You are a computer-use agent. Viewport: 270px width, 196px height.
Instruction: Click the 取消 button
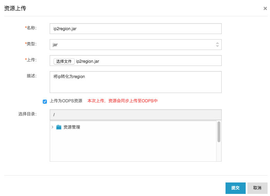(x=257, y=188)
